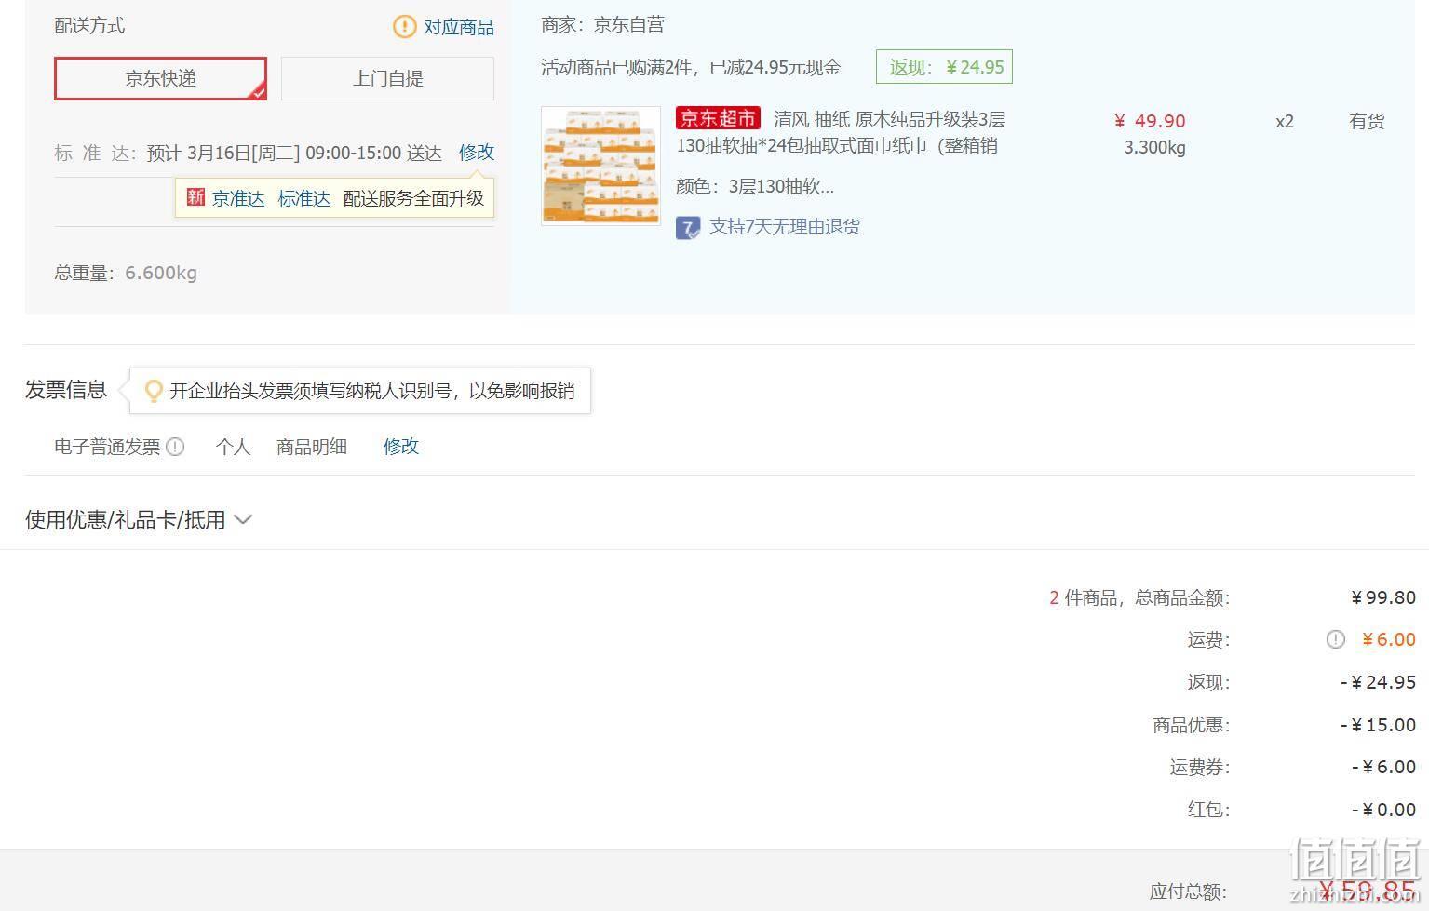Click 颜色：3层130抽软 spec text
The width and height of the screenshot is (1429, 911).
coord(755,186)
